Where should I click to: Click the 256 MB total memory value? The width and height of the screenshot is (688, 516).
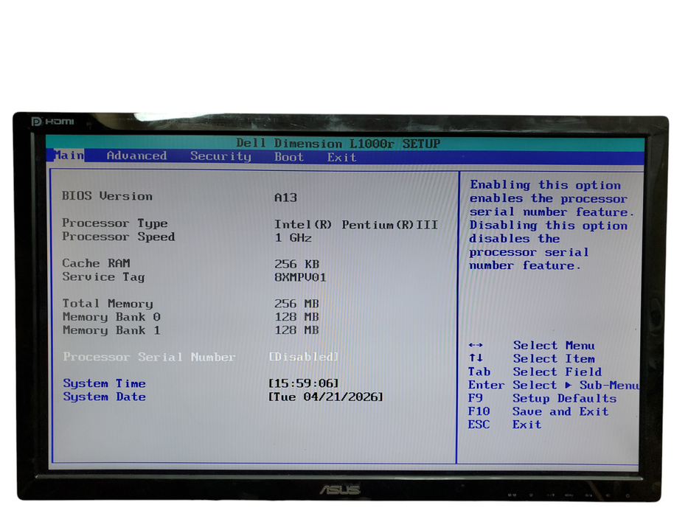coord(296,304)
